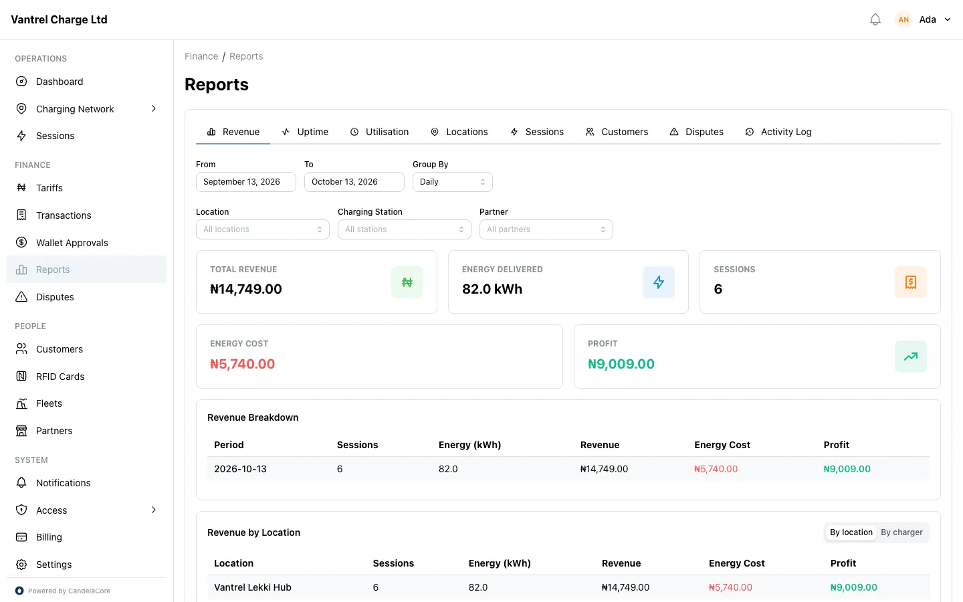Switch to the Customers report tab

click(x=617, y=132)
